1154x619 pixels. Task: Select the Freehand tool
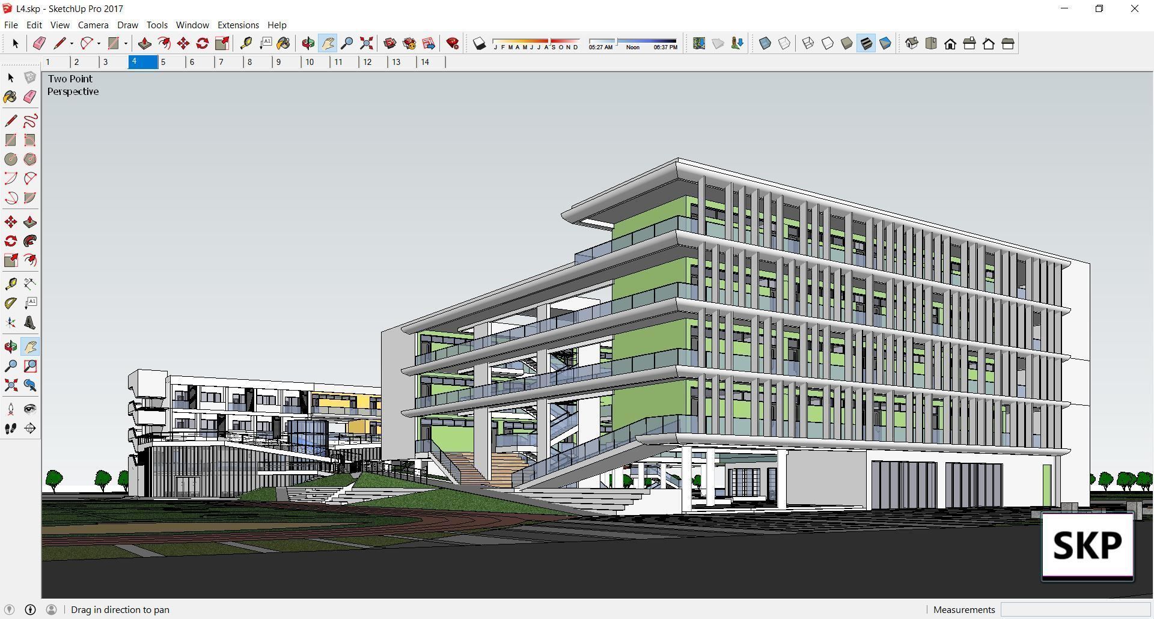tap(30, 121)
